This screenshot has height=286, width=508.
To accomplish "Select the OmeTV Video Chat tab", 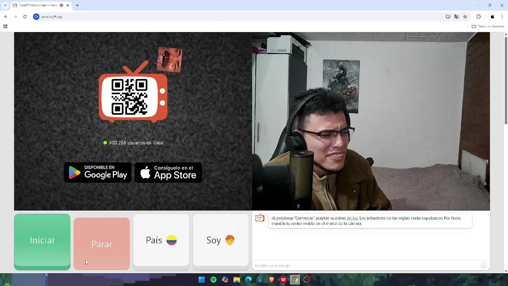I will [38, 5].
